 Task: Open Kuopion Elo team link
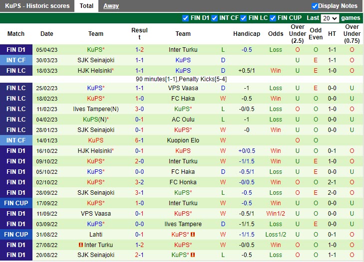(183, 140)
